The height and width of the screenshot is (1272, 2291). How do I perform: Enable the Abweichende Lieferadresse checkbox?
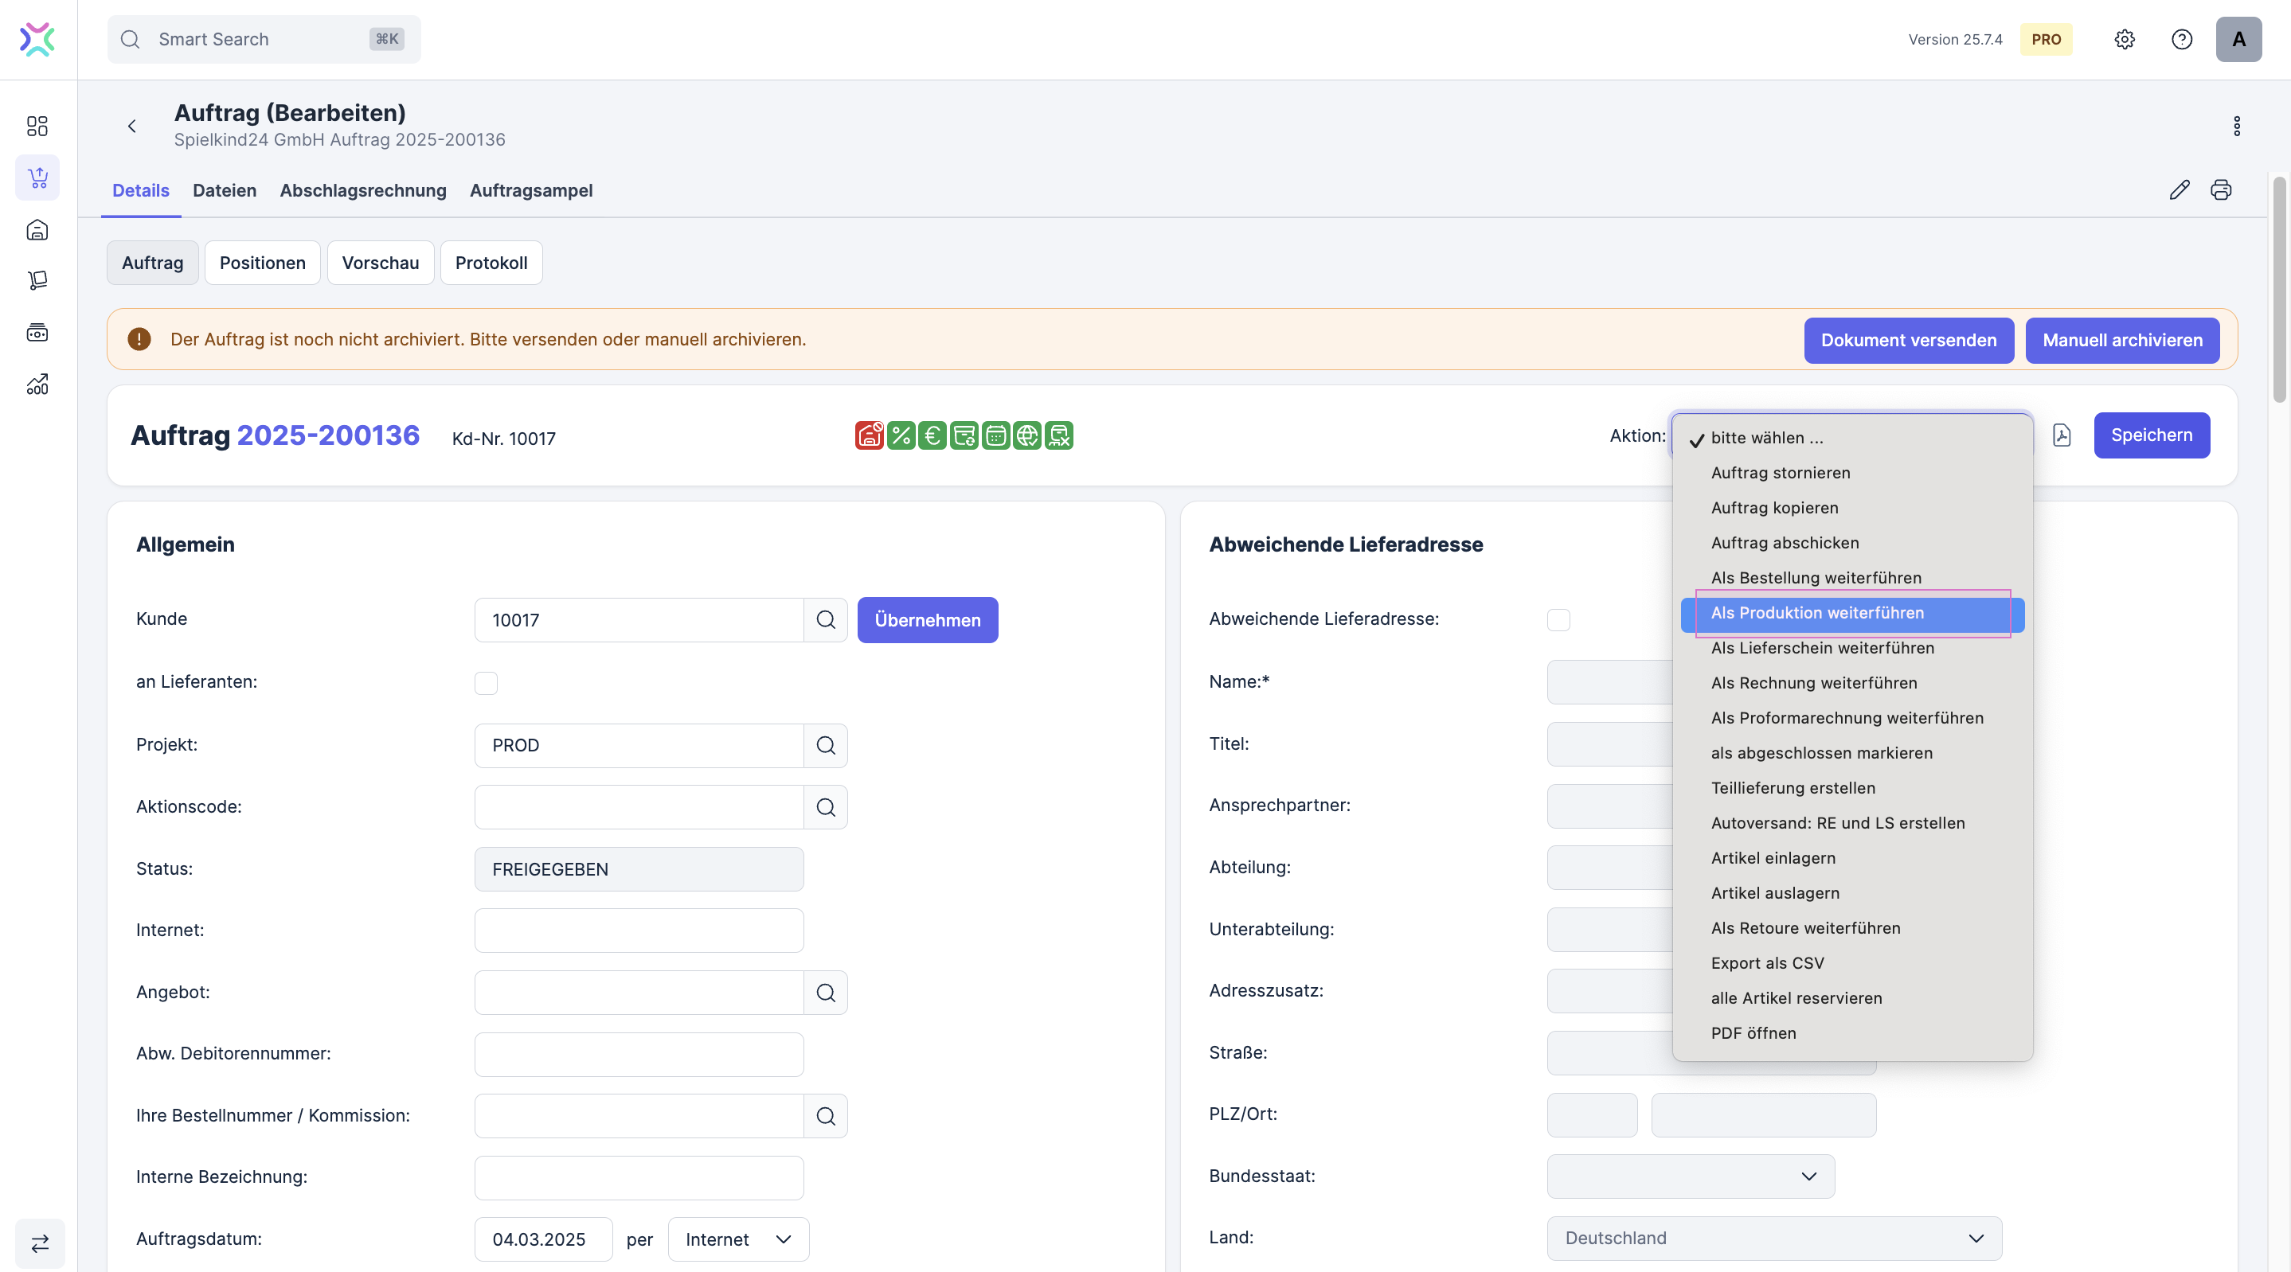tap(1558, 619)
